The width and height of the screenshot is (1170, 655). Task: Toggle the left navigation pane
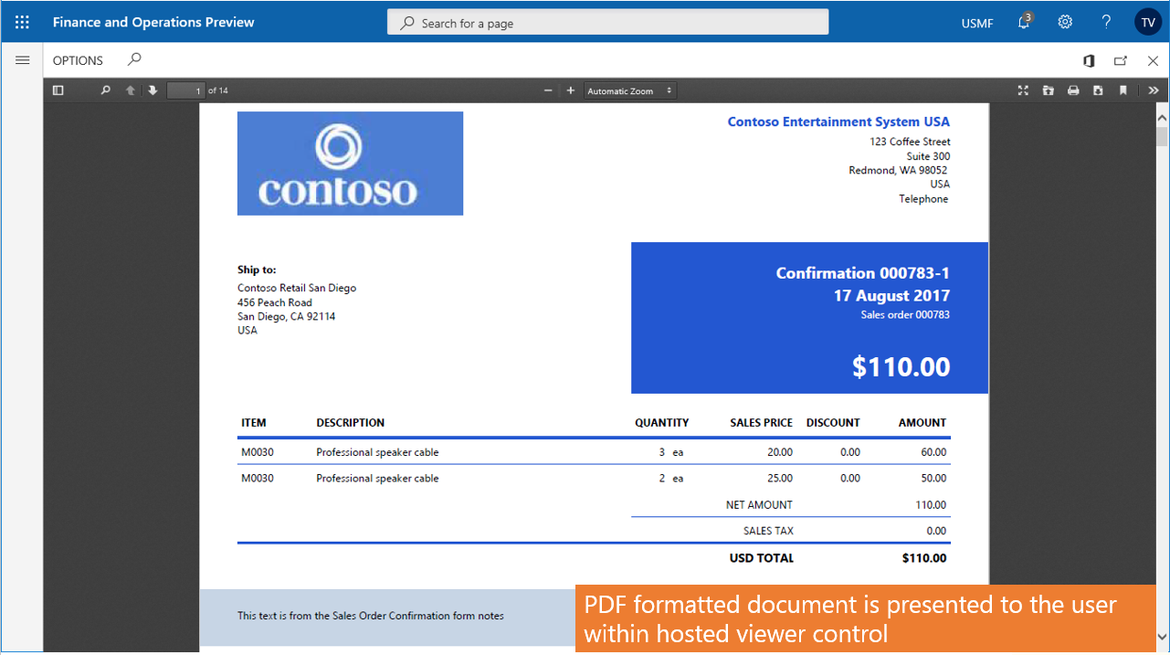[x=22, y=60]
